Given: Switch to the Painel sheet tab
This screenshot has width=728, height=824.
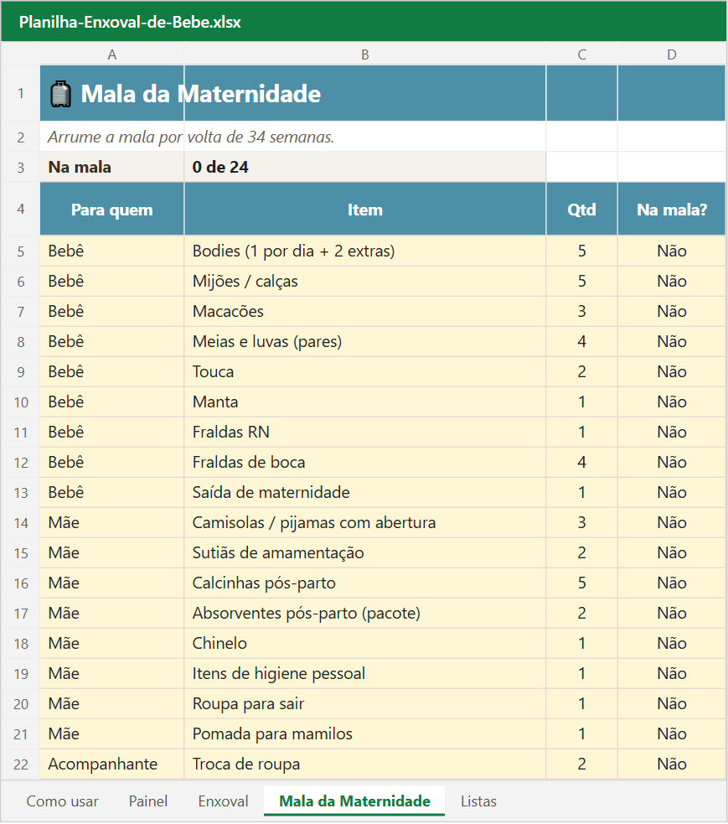Looking at the screenshot, I should click(148, 801).
